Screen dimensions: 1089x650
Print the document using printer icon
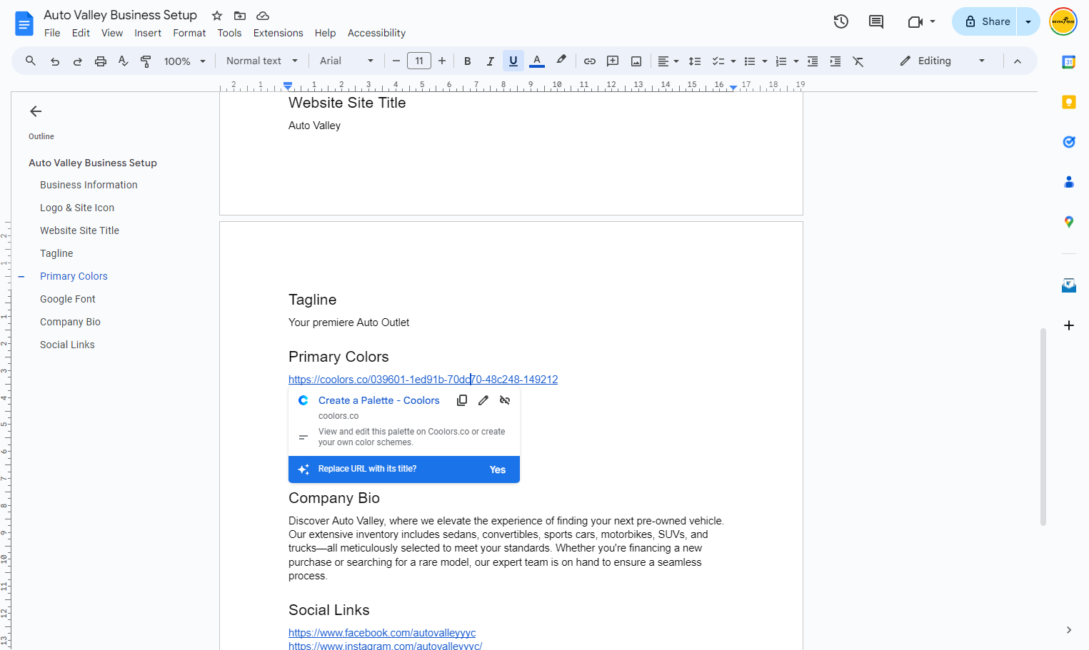[101, 61]
